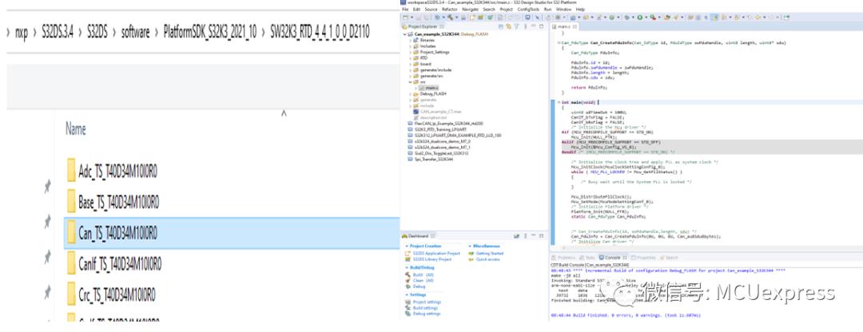Open the Run menu

click(547, 10)
